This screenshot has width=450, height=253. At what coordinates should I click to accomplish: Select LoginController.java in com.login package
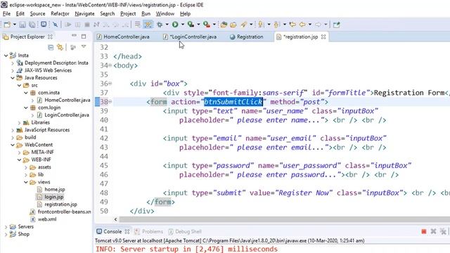67,115
